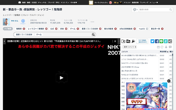Screen dimensions: 176x110
Task: Show next news ticker item
Action: 119,41
